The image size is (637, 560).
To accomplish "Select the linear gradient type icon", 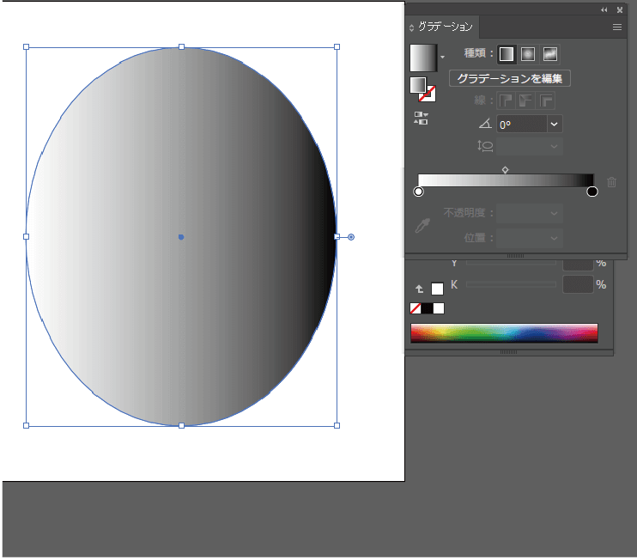I will (507, 54).
